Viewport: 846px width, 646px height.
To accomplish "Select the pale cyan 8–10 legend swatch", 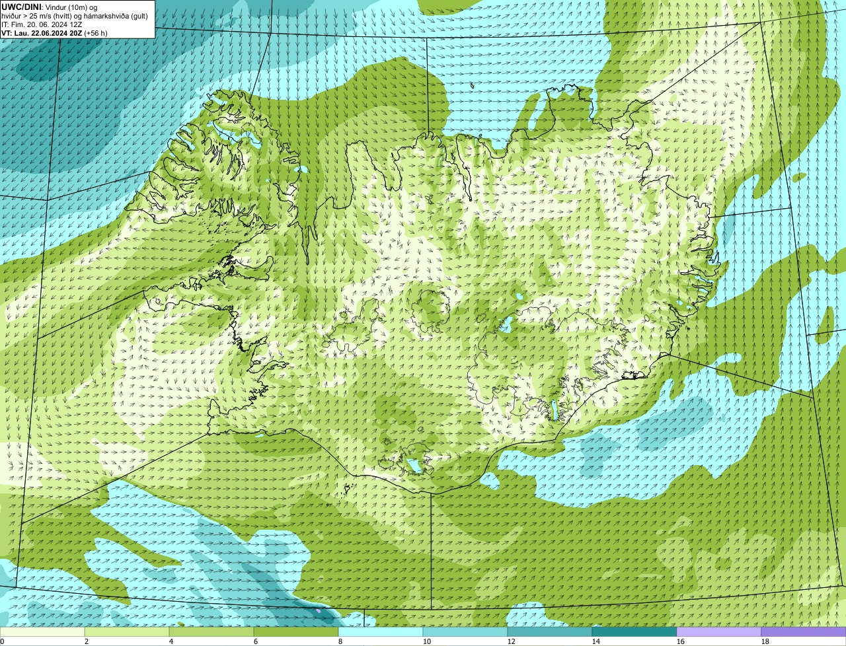I will 381,631.
